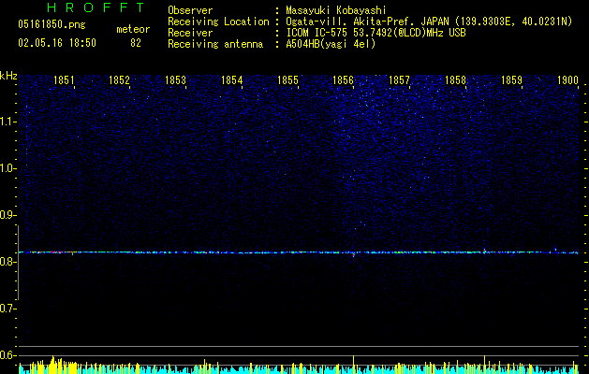Click the 0.8 kHz axis label
Image resolution: width=589 pixels, height=374 pixels.
click(7, 262)
